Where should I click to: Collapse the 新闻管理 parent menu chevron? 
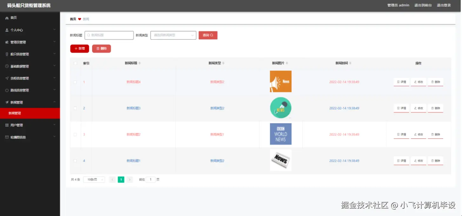pos(54,102)
